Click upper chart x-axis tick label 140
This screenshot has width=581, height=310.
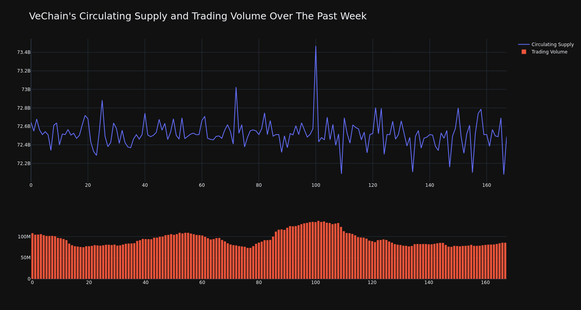coord(430,185)
